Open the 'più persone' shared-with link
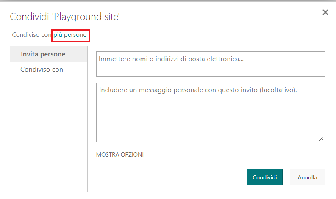336x199 pixels. pos(70,35)
